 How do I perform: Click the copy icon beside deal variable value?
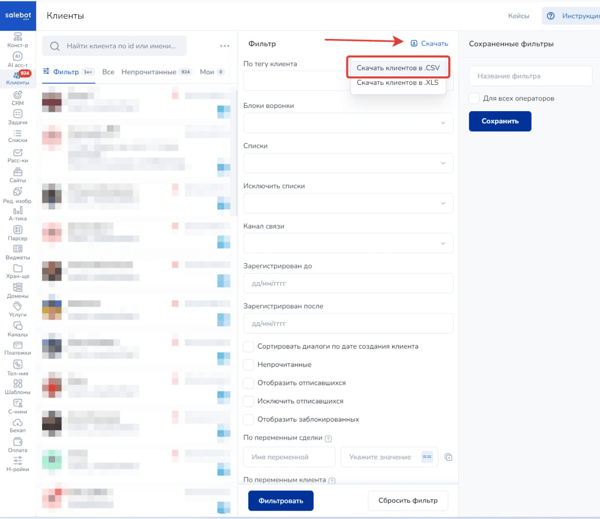click(448, 457)
